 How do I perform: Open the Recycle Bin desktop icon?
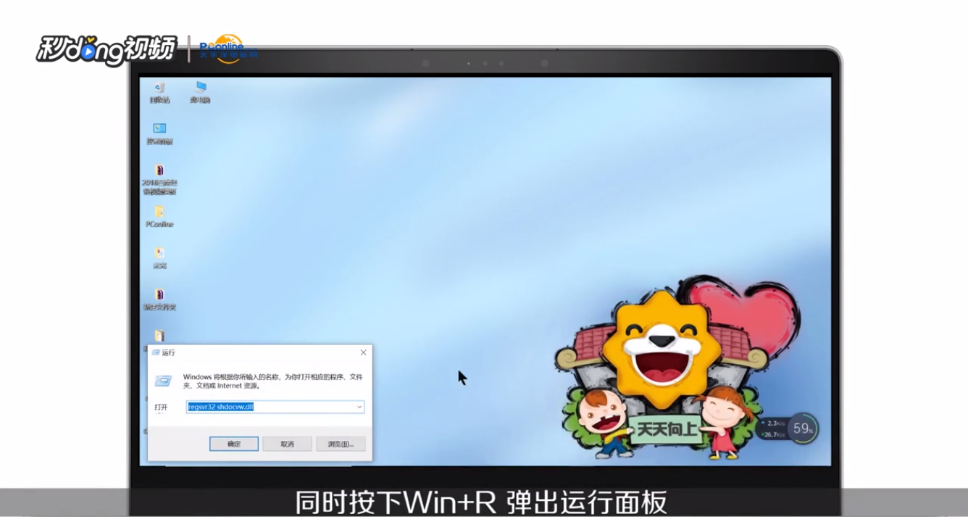tap(159, 92)
